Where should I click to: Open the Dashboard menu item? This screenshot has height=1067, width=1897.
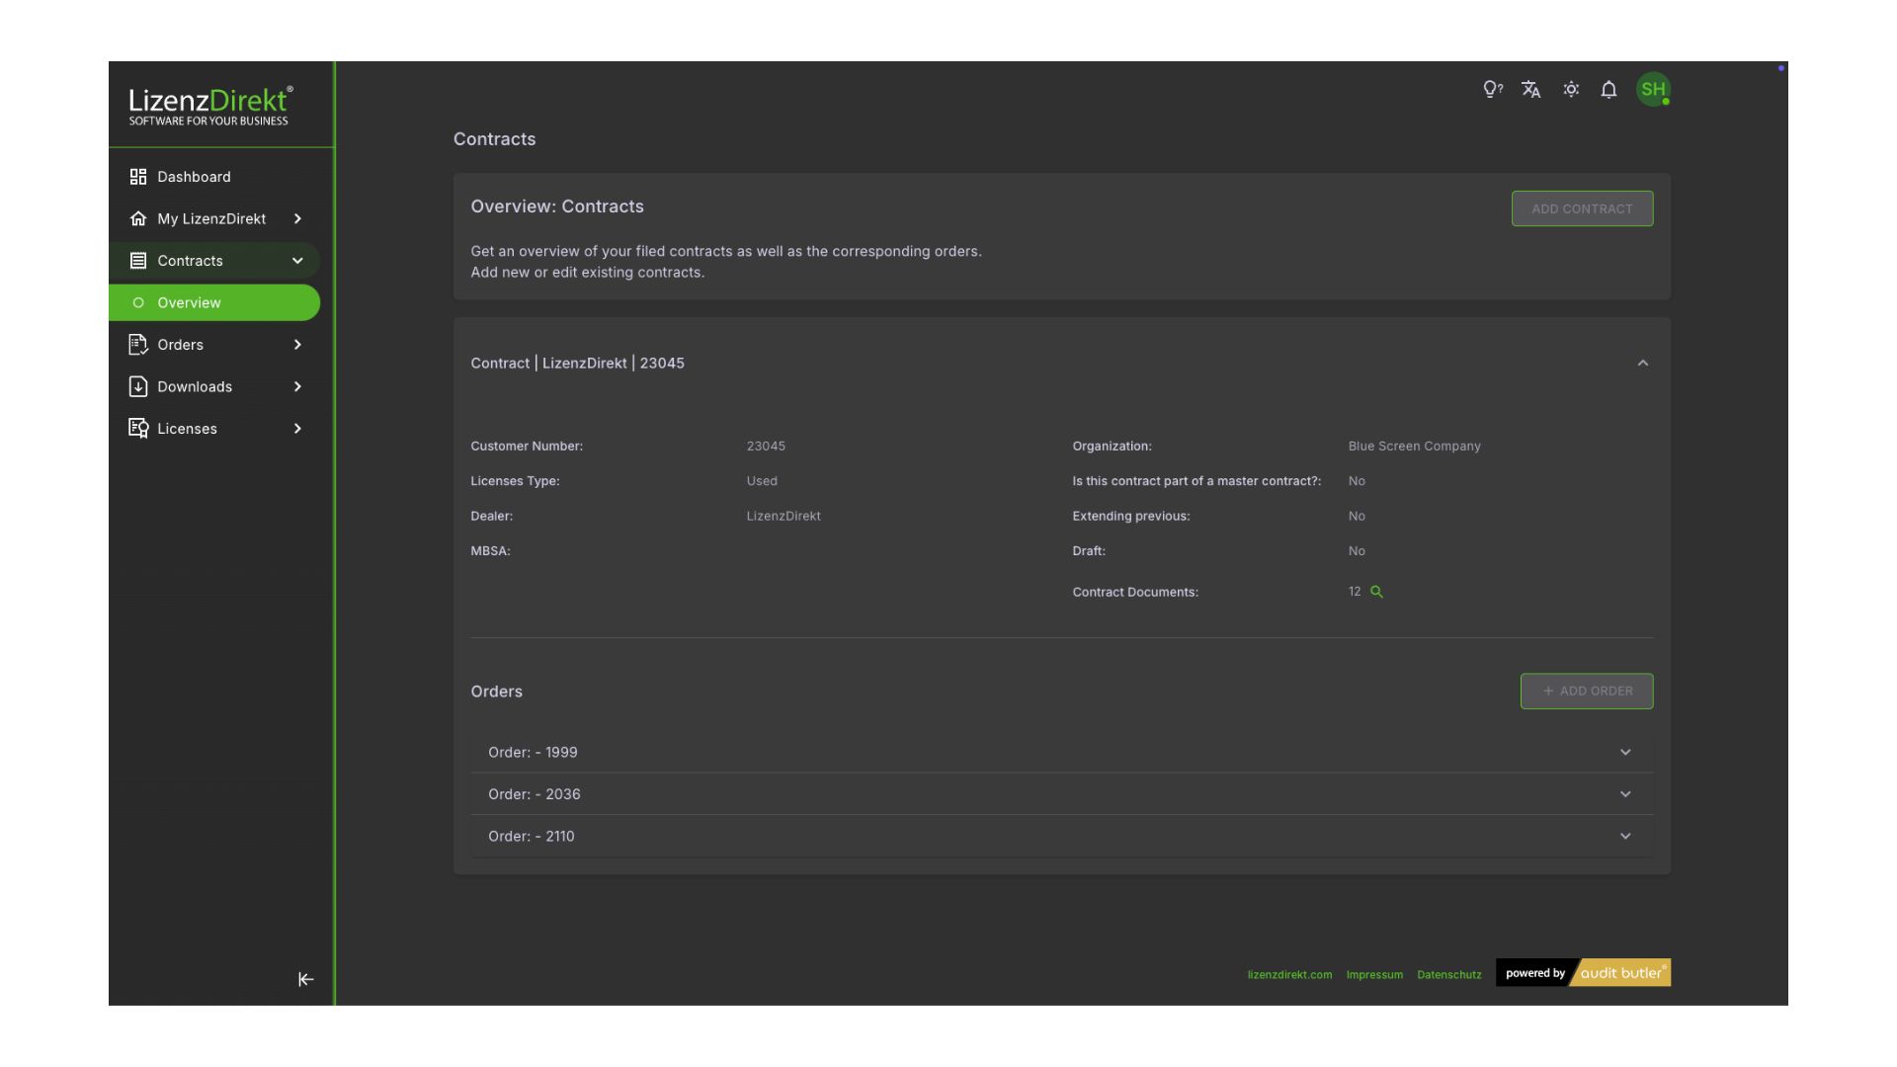[194, 177]
